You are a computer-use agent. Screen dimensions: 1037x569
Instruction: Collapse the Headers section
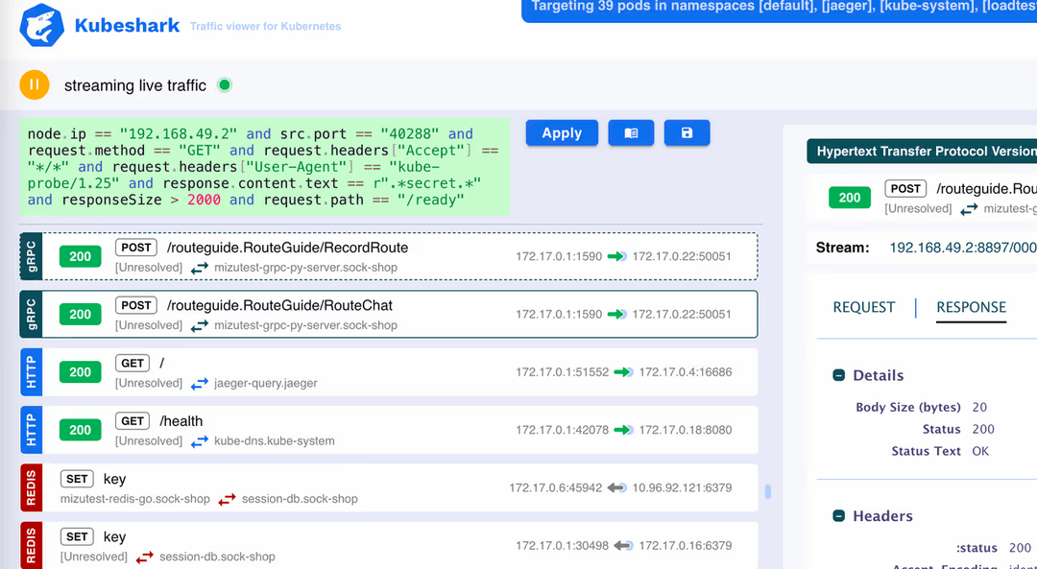click(x=838, y=516)
